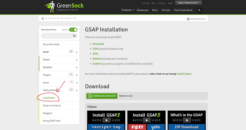This screenshot has height=130, width=246.
Task: Click the docs search magnifier icon
Action: [x=74, y=36]
